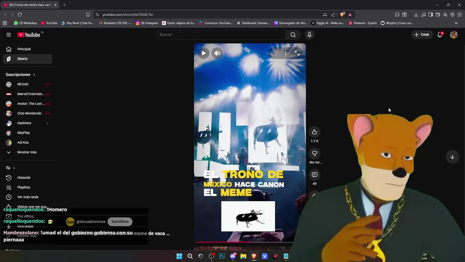This screenshot has height=262, width=465.
Task: Open Axl Kss channel
Action: click(28, 142)
